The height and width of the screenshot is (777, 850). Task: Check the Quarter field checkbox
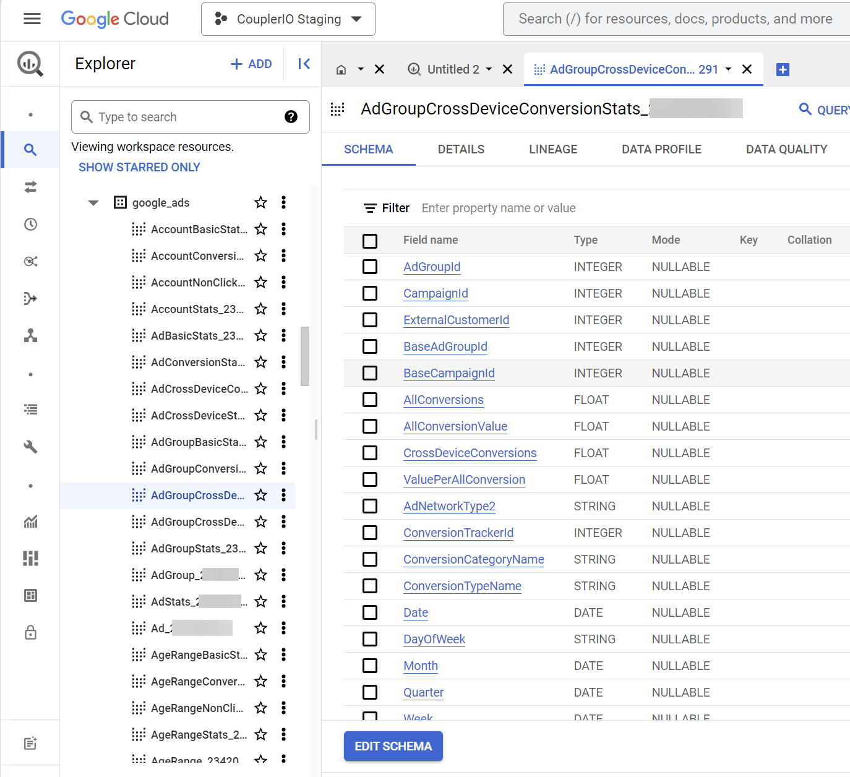[370, 692]
